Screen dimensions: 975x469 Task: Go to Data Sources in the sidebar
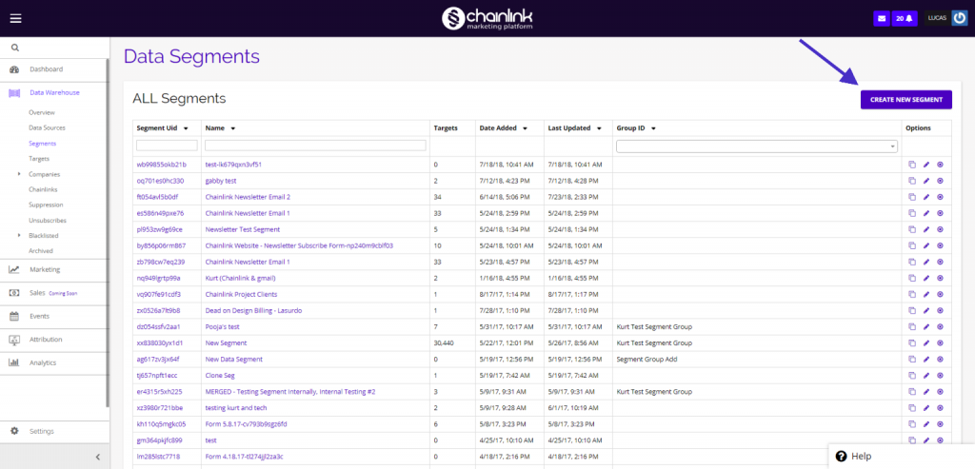coord(48,127)
